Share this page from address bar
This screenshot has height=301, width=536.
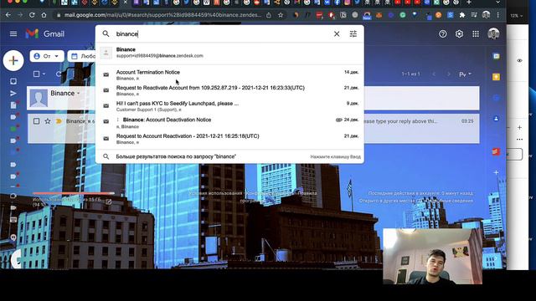269,15
